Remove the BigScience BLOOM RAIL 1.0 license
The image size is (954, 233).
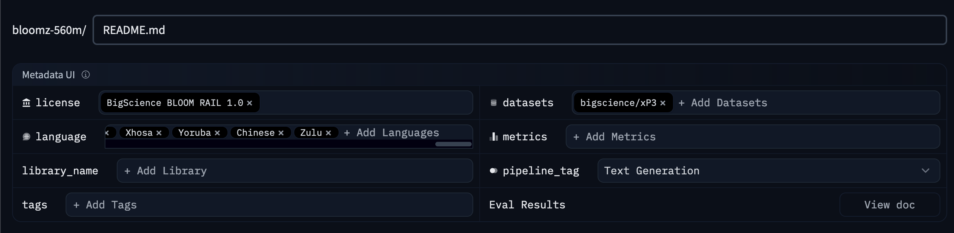pos(249,103)
